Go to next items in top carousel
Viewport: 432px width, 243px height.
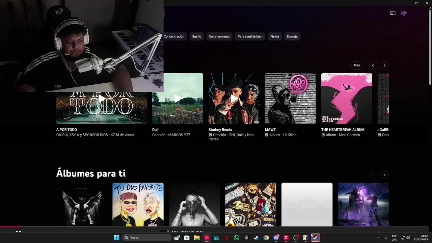pyautogui.click(x=385, y=65)
